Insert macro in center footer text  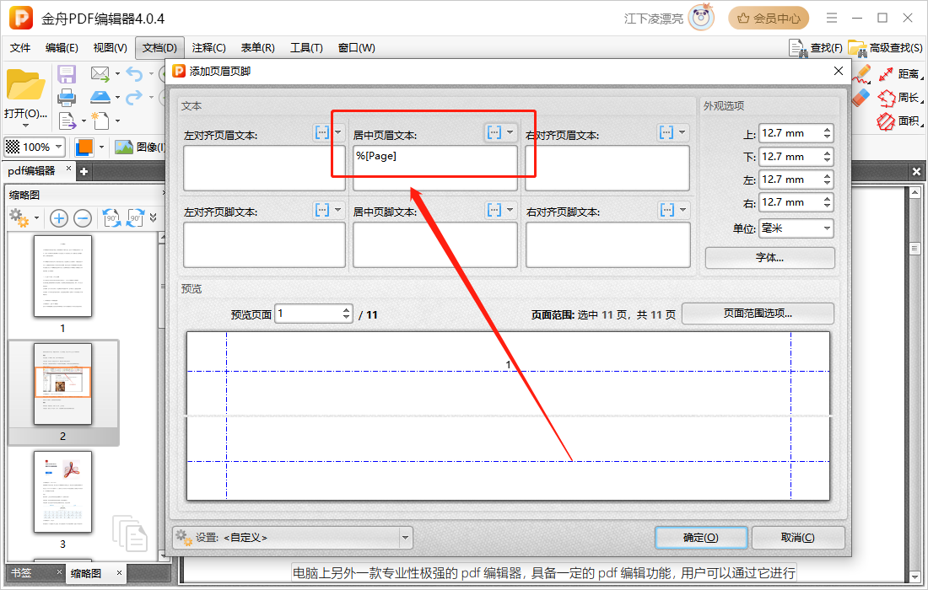[494, 210]
